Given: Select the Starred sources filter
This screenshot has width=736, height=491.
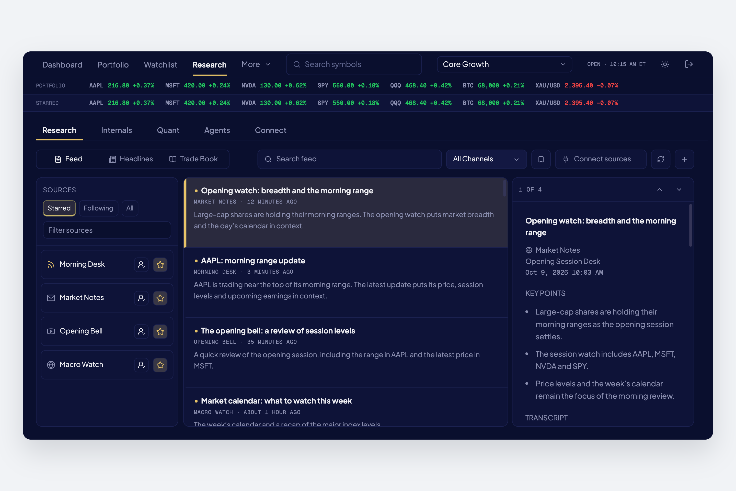Looking at the screenshot, I should (59, 208).
